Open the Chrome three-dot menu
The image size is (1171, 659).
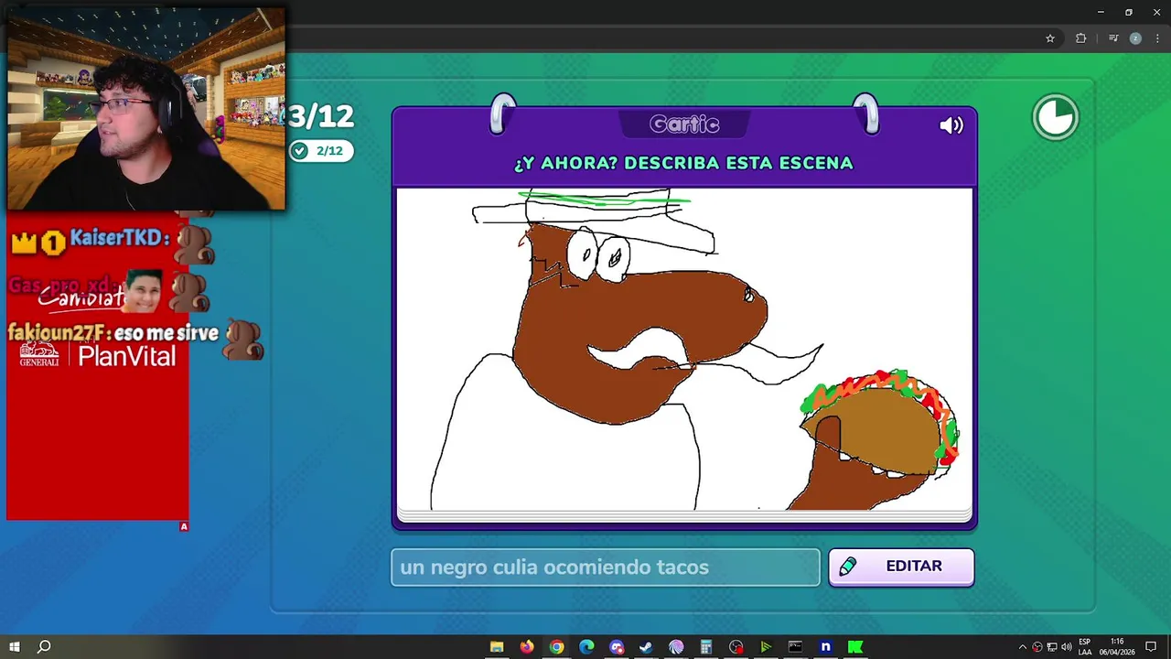pyautogui.click(x=1157, y=38)
